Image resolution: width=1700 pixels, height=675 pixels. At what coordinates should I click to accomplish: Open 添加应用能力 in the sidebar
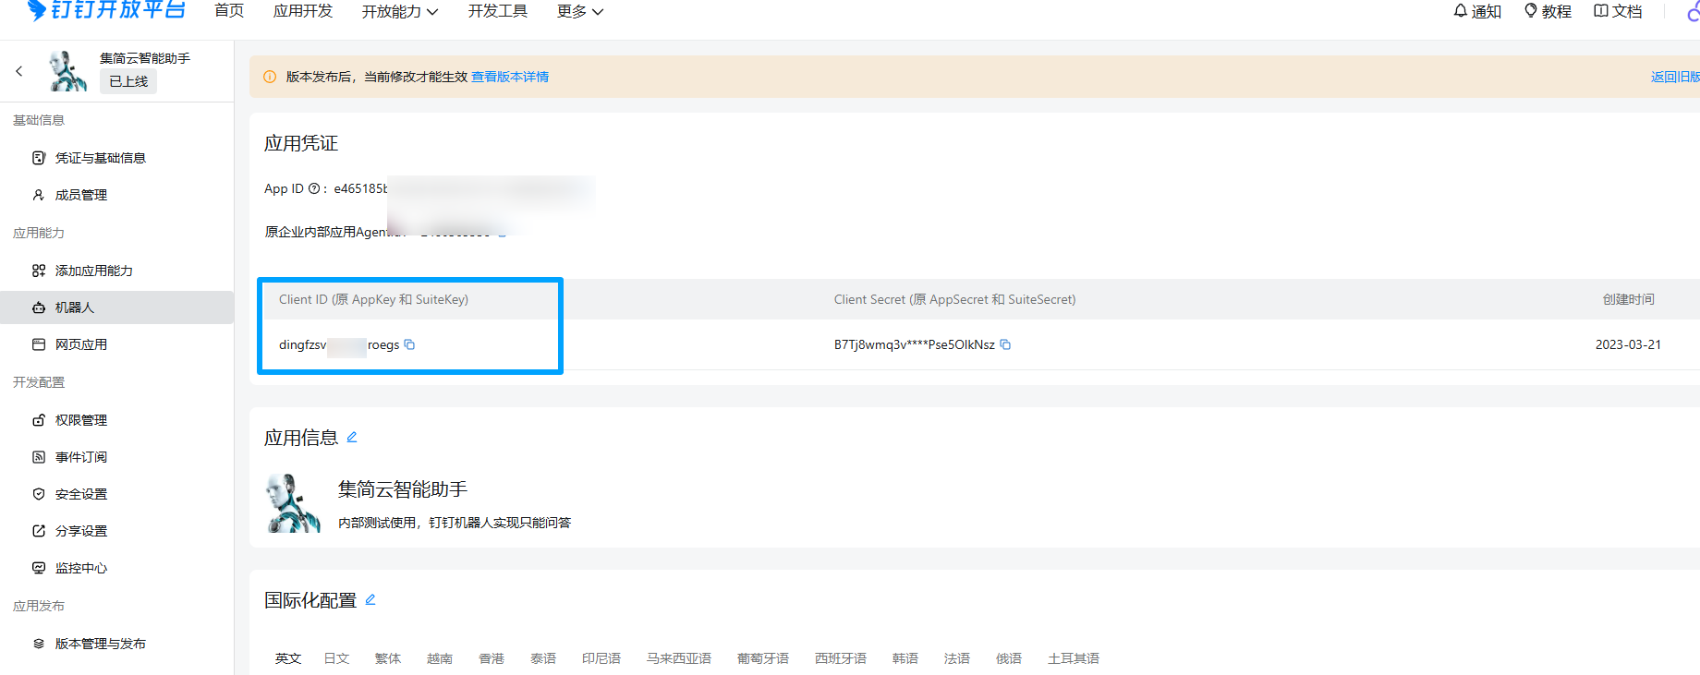94,271
